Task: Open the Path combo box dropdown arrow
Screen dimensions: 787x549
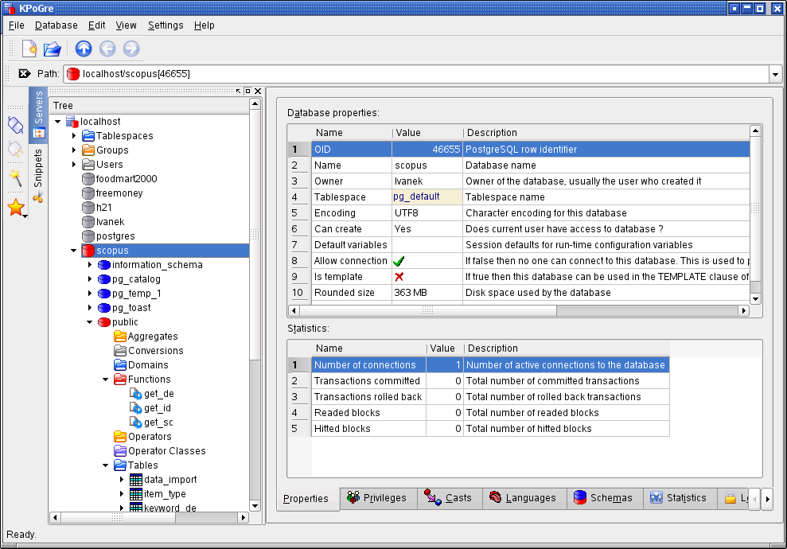Action: [775, 74]
